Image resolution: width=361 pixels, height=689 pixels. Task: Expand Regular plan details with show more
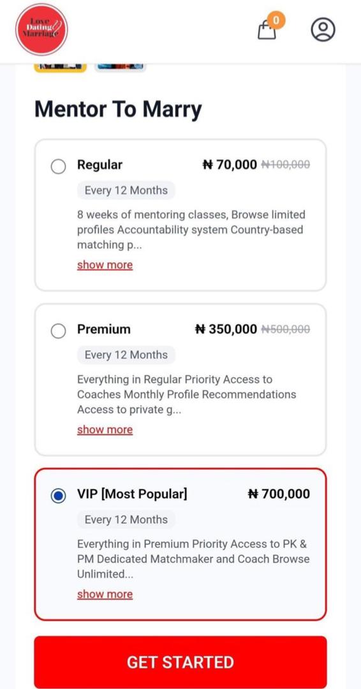tap(105, 265)
